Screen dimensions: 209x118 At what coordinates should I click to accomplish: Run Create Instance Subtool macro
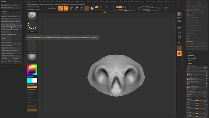[11, 27]
